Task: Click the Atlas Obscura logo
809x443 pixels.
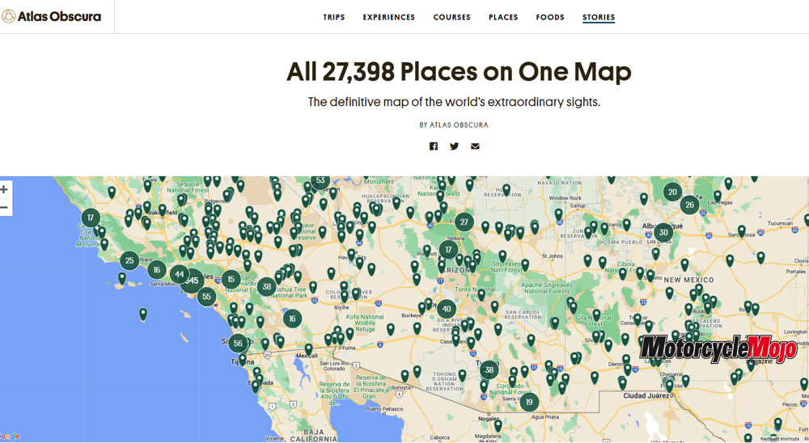Action: (52, 16)
